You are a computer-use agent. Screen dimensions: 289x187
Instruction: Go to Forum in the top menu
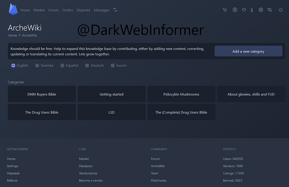[x=53, y=10]
